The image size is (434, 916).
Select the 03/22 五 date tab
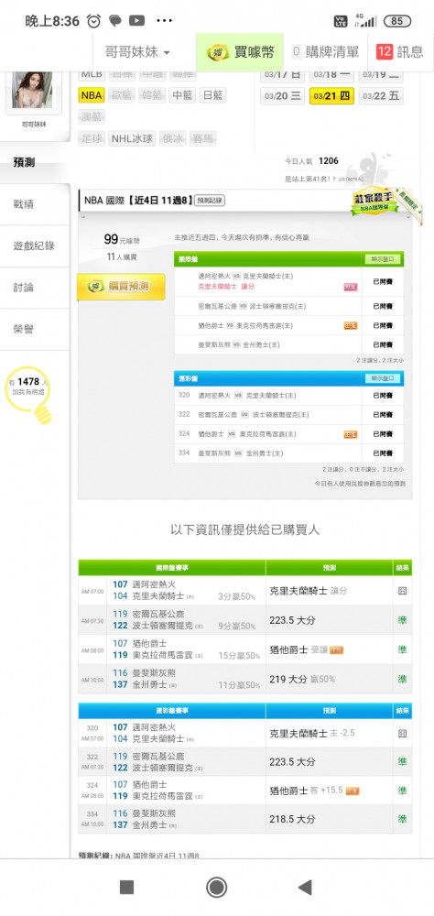380,96
